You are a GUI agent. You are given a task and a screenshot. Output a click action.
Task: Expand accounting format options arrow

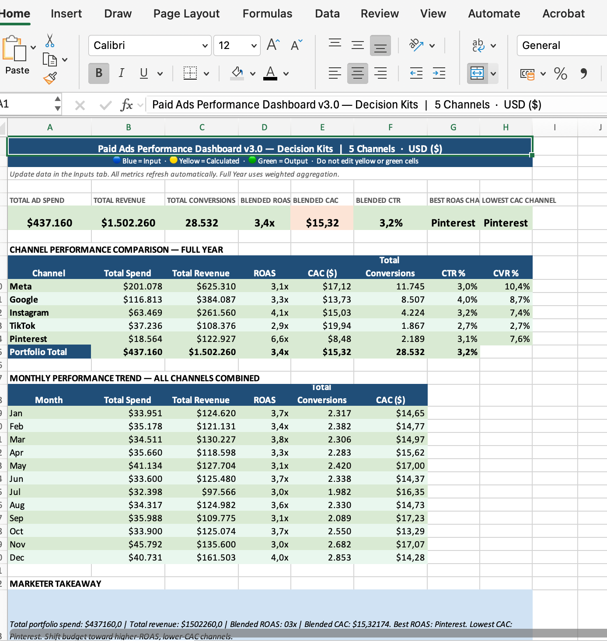pos(543,73)
